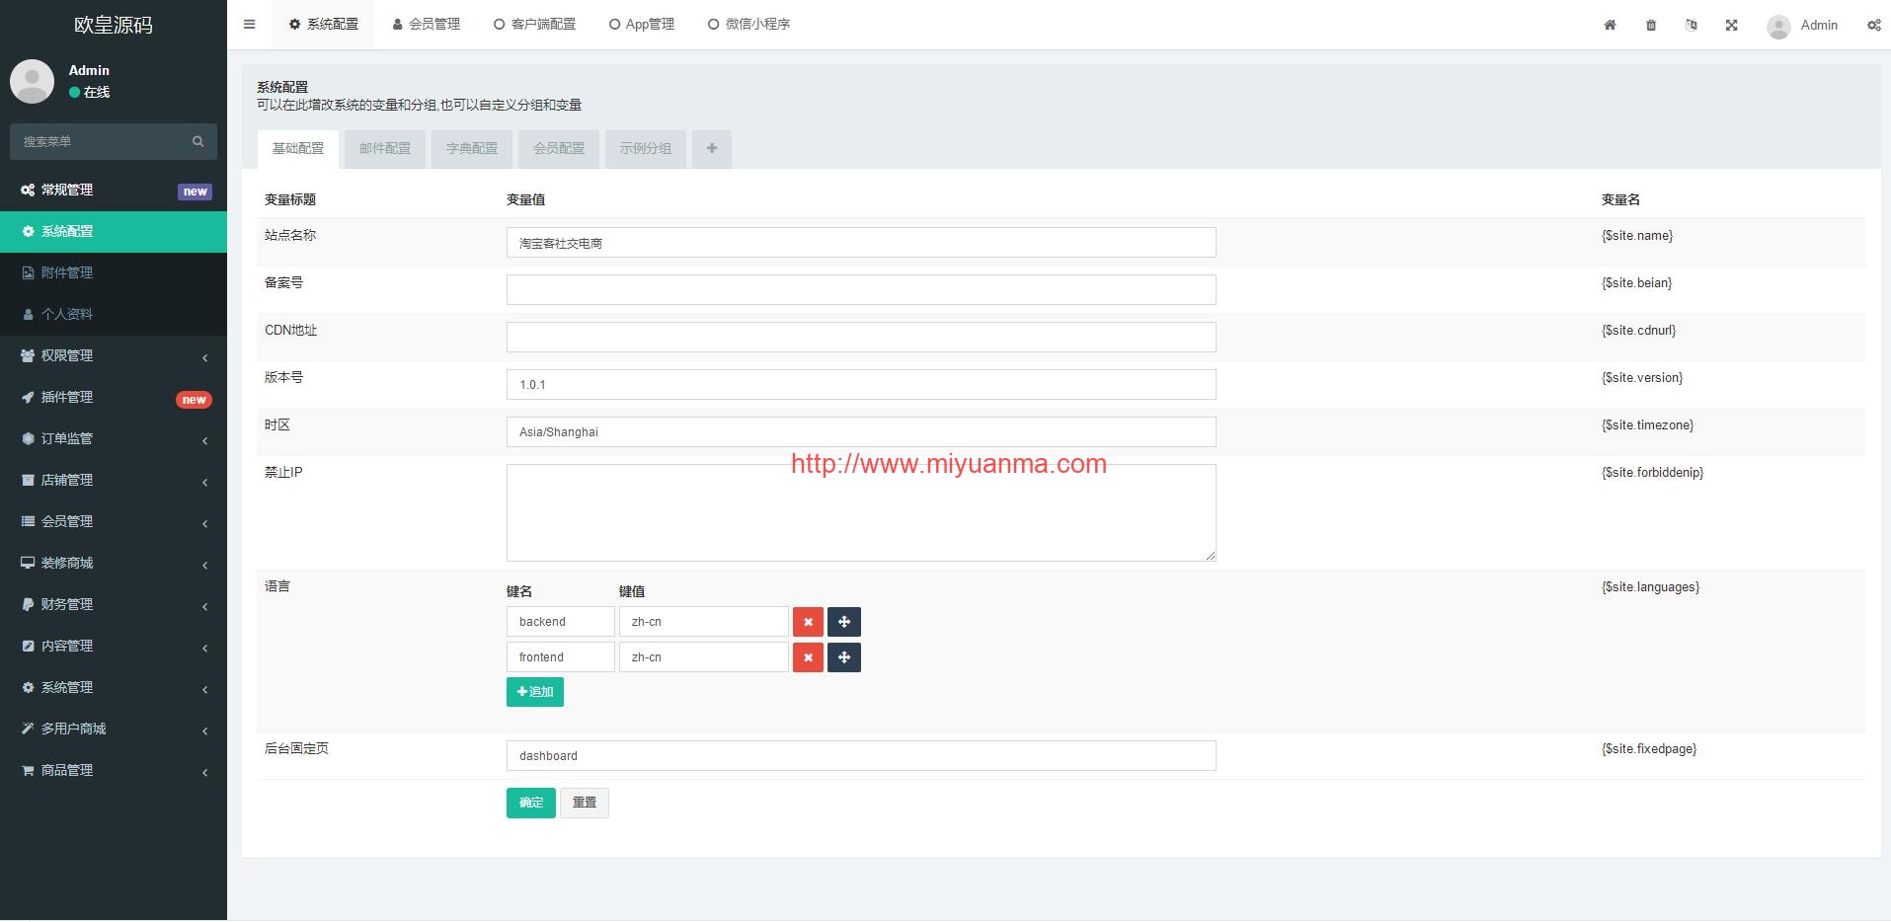Click the {$site.timezone} variable text
This screenshot has height=922, width=1891.
click(x=1647, y=425)
